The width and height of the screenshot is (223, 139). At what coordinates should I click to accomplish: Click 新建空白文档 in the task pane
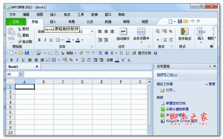176,103
